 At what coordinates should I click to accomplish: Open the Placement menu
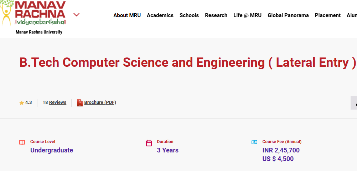[328, 15]
